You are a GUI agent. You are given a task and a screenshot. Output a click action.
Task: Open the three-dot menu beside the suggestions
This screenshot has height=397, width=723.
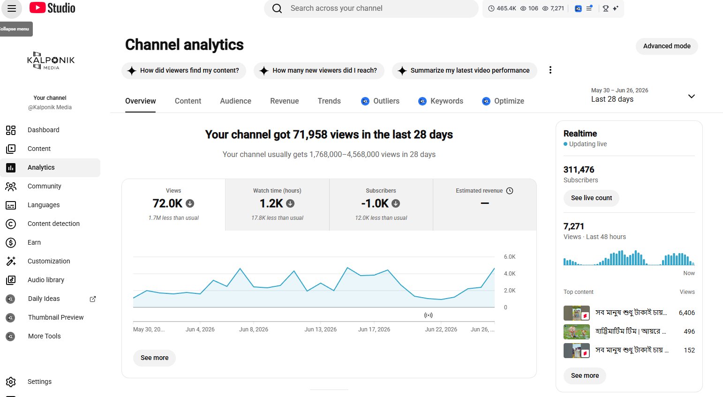(550, 70)
